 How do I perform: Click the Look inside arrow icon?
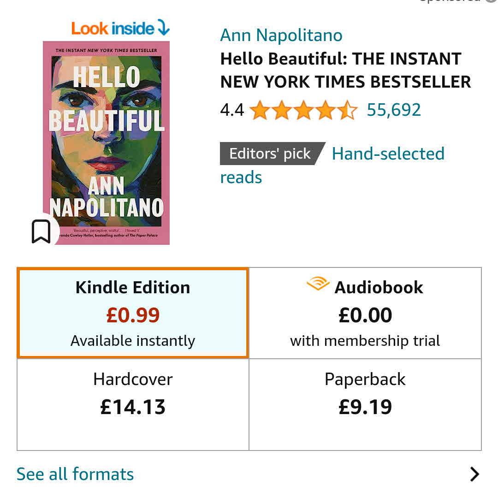pos(163,28)
